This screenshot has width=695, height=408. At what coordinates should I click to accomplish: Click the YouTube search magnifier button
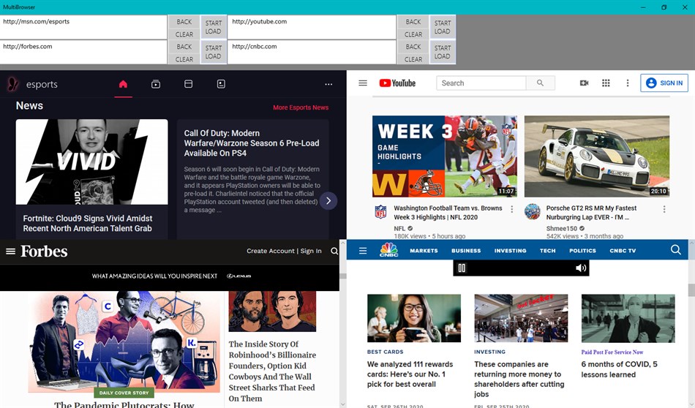pyautogui.click(x=540, y=83)
